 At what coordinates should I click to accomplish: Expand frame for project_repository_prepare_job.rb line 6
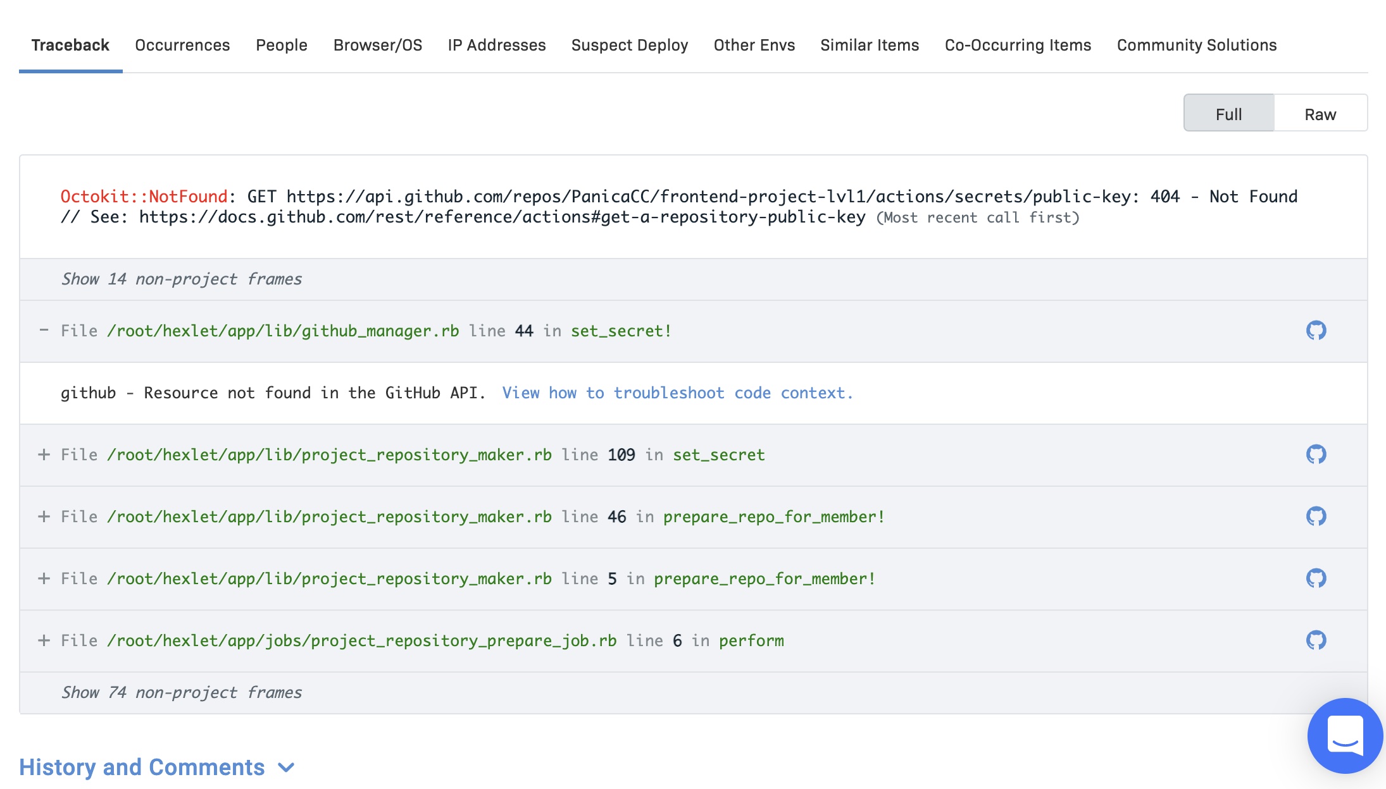pos(45,640)
